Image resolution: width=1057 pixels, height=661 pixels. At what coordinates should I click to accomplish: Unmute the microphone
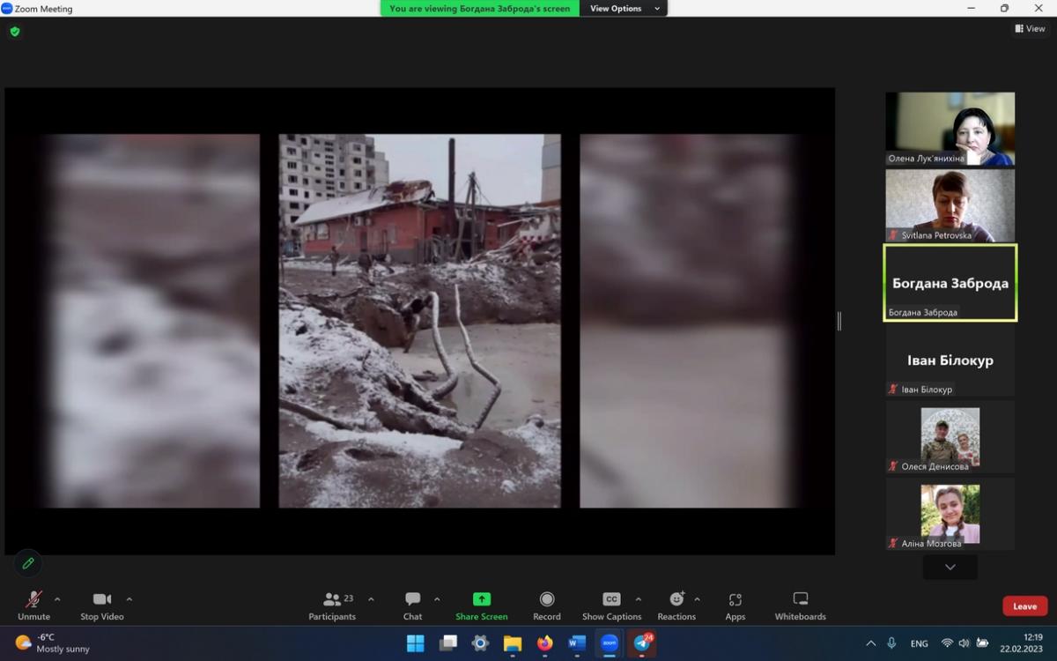pyautogui.click(x=33, y=605)
